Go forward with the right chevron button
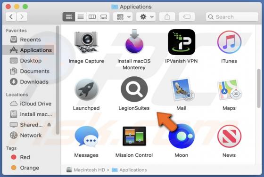The image size is (264, 177). pyautogui.click(x=22, y=16)
